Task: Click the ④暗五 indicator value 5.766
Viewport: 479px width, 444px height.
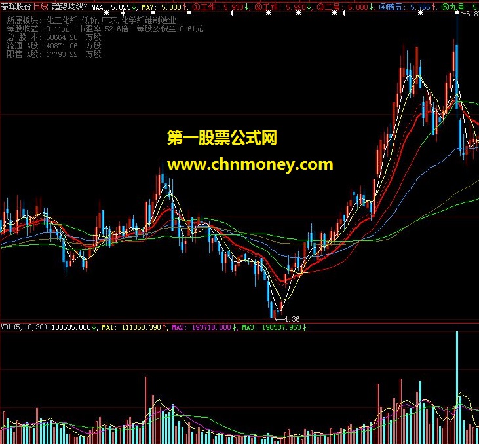Action: pos(420,7)
